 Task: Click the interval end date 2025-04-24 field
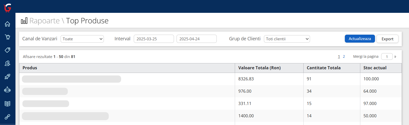[x=196, y=39]
